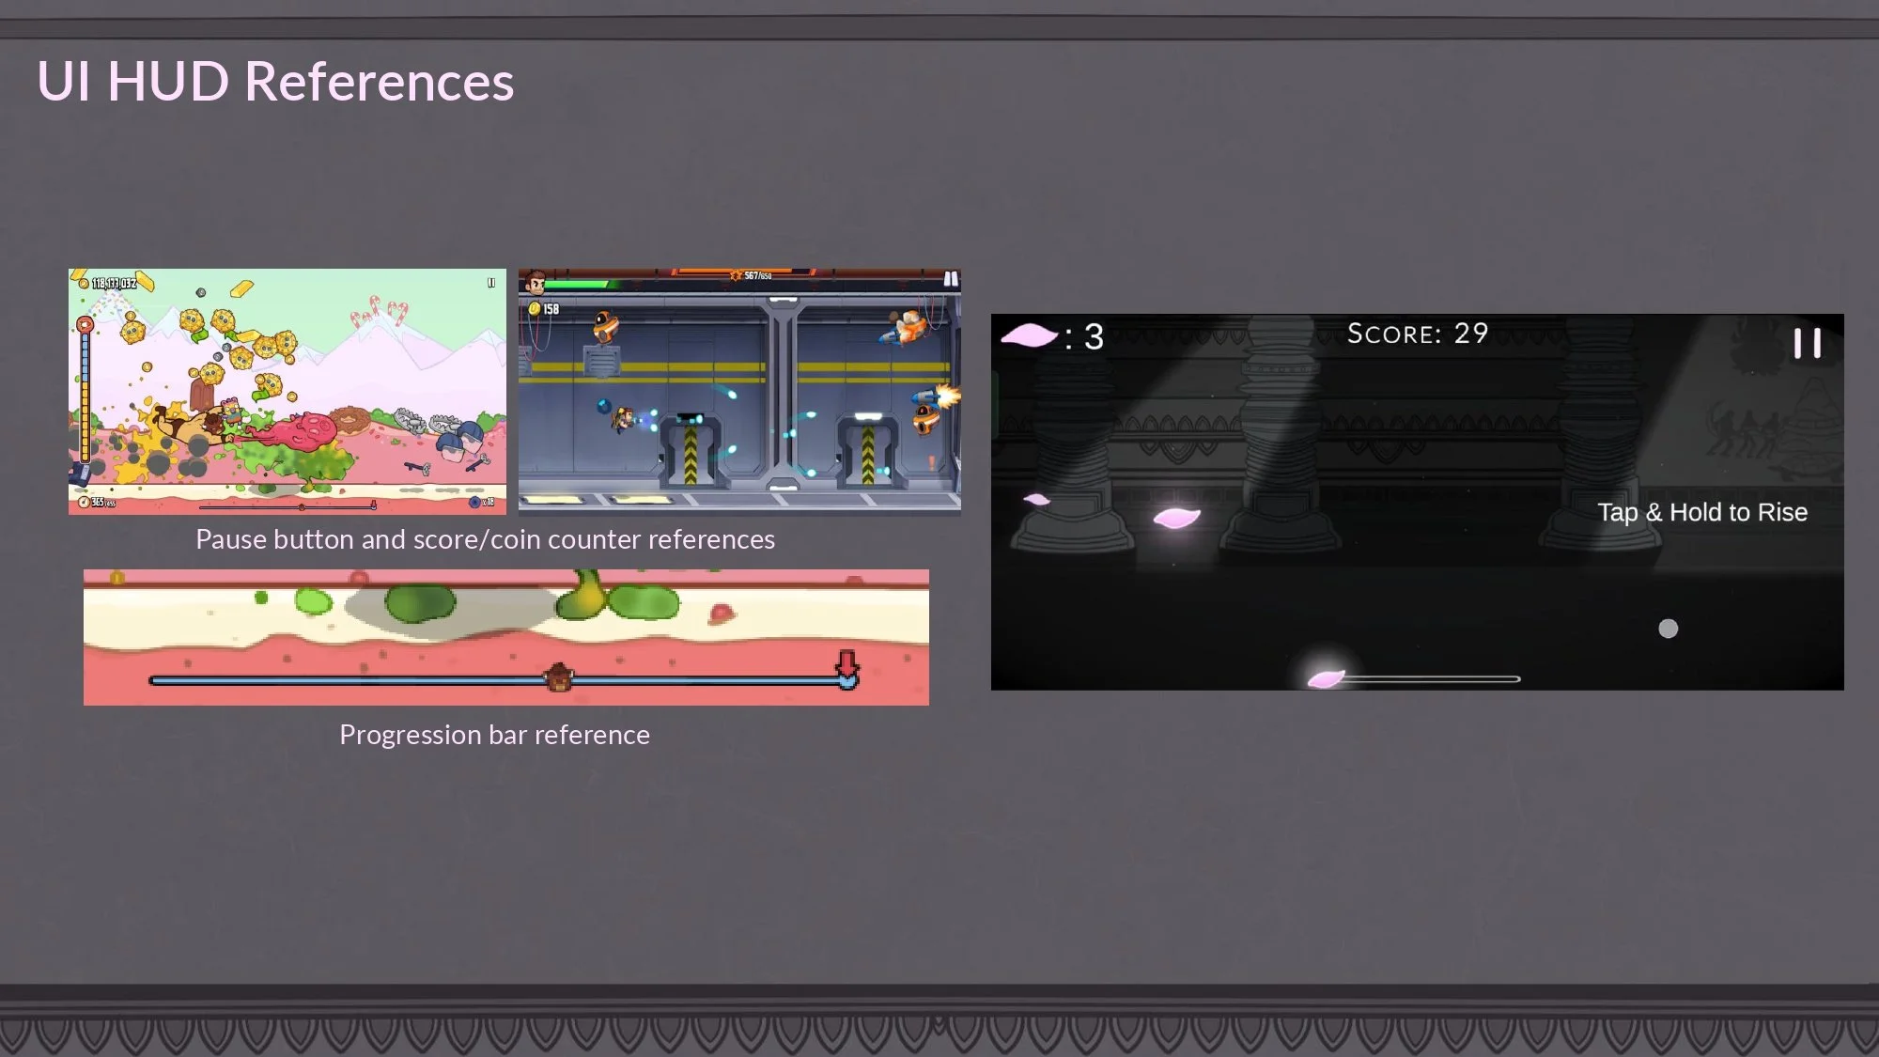Click the pause icon in the candy game screenshot
1879x1057 pixels.
[x=490, y=283]
